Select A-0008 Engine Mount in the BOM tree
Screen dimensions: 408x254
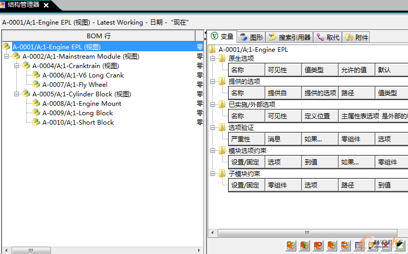click(81, 104)
